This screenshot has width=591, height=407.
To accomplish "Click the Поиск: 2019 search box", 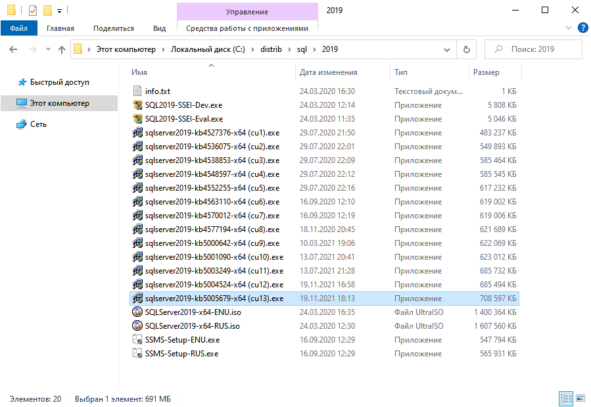I will coord(533,49).
